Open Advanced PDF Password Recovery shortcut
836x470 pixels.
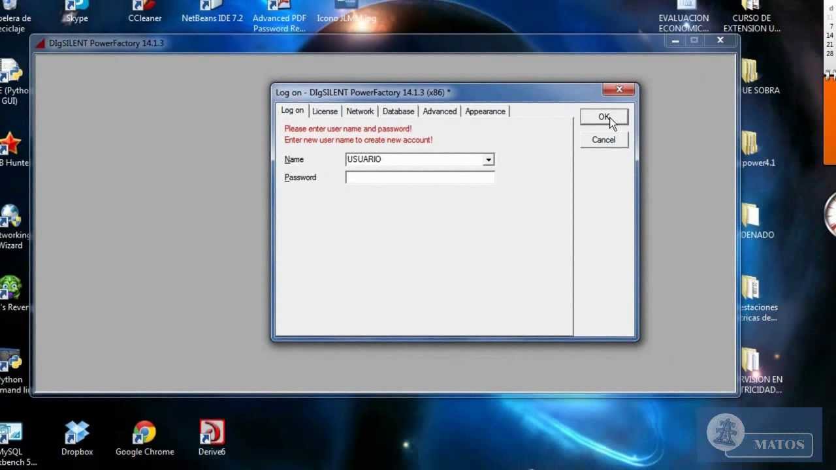pyautogui.click(x=280, y=16)
